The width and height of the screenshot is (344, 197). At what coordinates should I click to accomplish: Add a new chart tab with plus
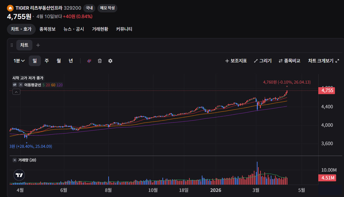tap(38, 45)
